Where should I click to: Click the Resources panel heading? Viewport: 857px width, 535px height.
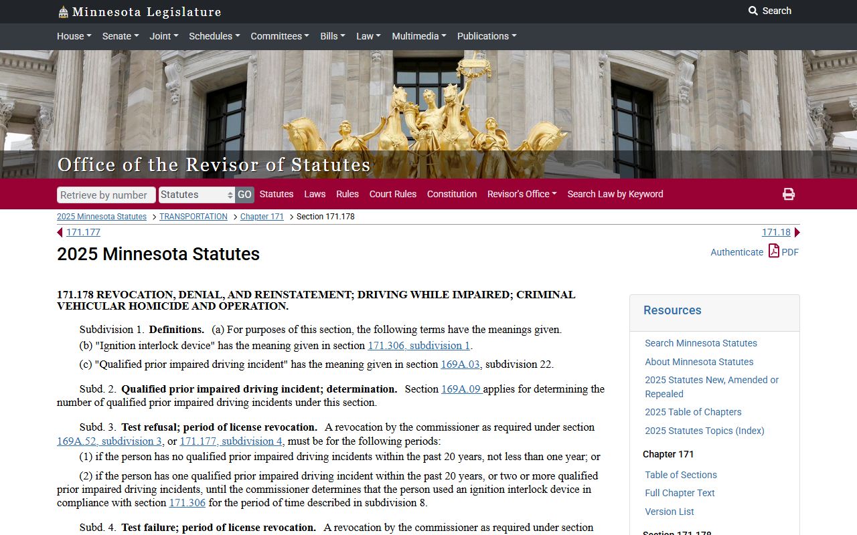(x=672, y=310)
